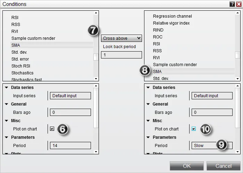Image resolution: width=243 pixels, height=173 pixels.
Task: Click the Cancel button
Action: click(224, 166)
